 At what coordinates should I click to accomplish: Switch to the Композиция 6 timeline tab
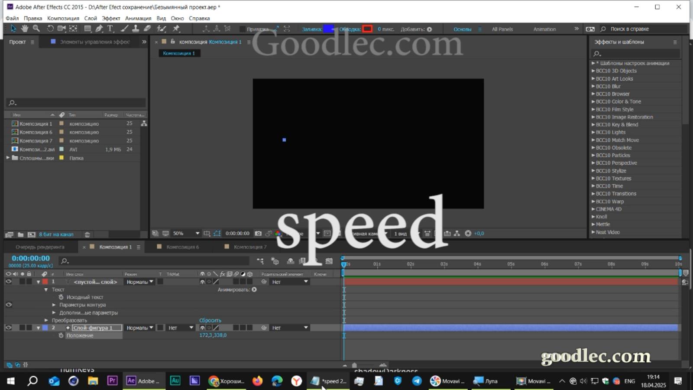coord(182,247)
